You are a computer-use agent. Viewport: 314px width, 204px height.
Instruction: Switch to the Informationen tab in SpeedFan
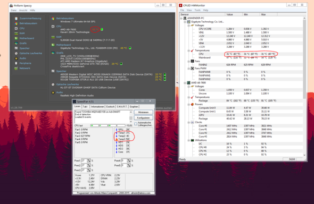tap(97, 107)
